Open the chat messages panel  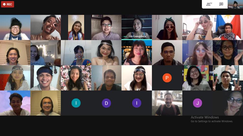221,4
